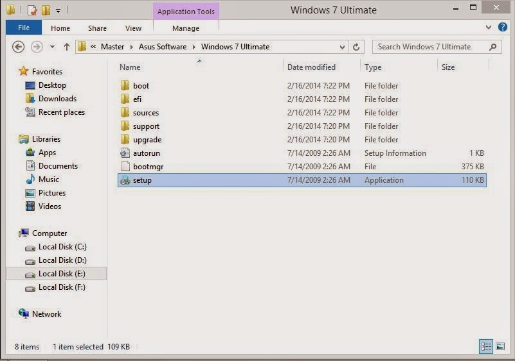
Task: Expand the arrow after Master breadcrumb
Action: pos(132,47)
